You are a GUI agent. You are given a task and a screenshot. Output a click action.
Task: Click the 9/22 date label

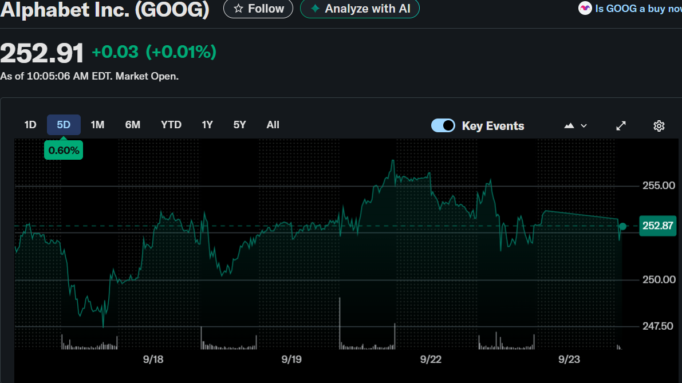pos(431,360)
